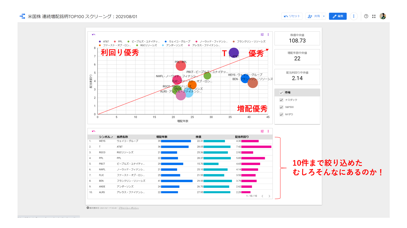The image size is (407, 228).
Task: Click the purple AT&T bubble in the chart
Action: pyautogui.click(x=233, y=52)
